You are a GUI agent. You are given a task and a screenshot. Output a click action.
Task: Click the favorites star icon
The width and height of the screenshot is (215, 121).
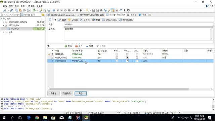(x=43, y=15)
